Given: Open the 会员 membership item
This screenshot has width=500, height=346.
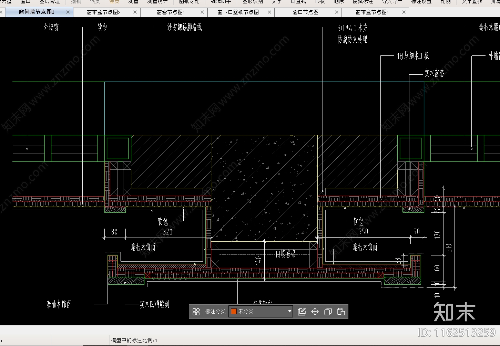Looking at the screenshot, I should point(114,2).
